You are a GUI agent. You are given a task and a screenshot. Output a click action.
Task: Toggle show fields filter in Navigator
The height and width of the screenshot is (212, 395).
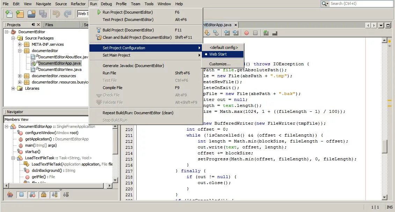tap(21, 195)
